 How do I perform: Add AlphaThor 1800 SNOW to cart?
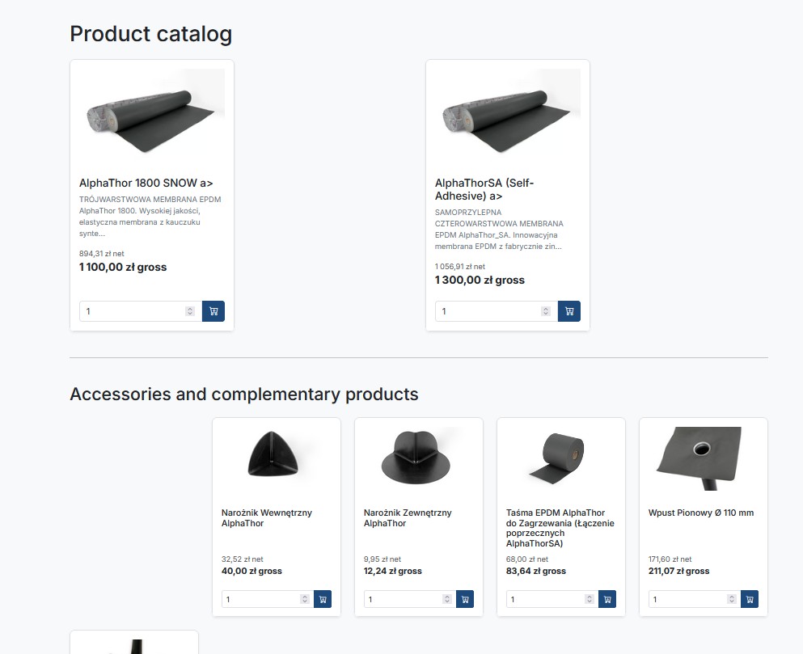click(x=213, y=311)
